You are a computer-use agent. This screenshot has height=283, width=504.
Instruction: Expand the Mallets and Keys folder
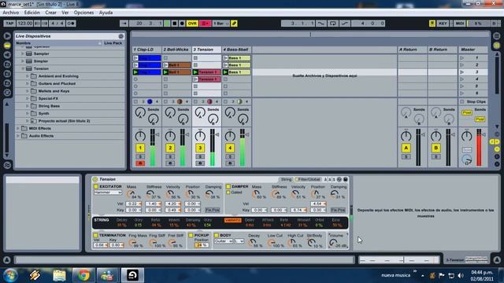28,91
